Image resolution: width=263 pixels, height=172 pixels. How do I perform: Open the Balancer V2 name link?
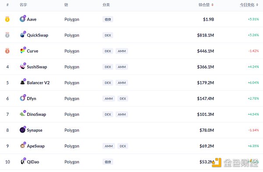click(38, 82)
